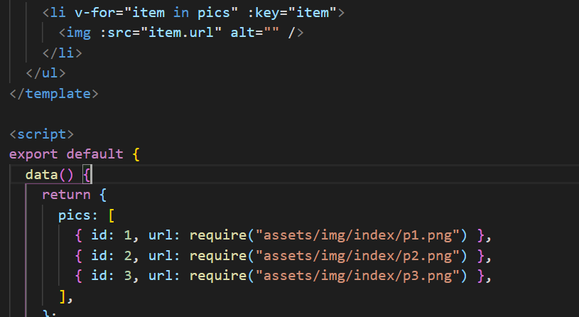Screen dimensions: 579x317
Task: Click the pics property name before the array
Action: (74, 215)
